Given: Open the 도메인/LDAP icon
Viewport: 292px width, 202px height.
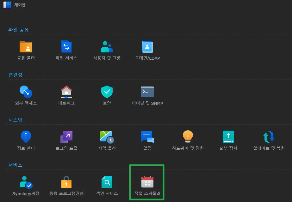Looking at the screenshot, I should [147, 47].
